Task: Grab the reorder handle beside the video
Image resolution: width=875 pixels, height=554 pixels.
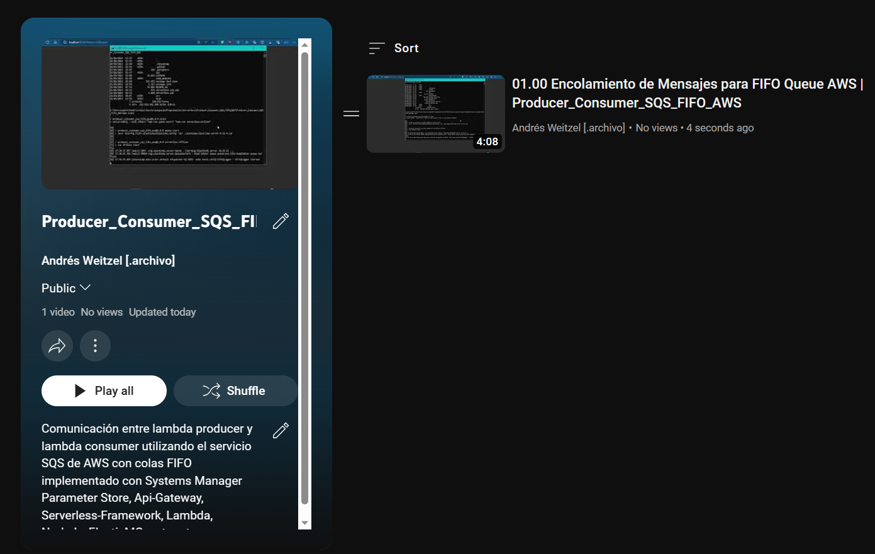Action: pyautogui.click(x=351, y=114)
